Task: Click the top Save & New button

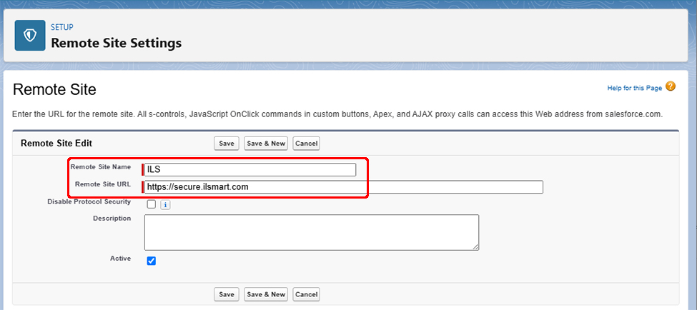Action: click(266, 144)
